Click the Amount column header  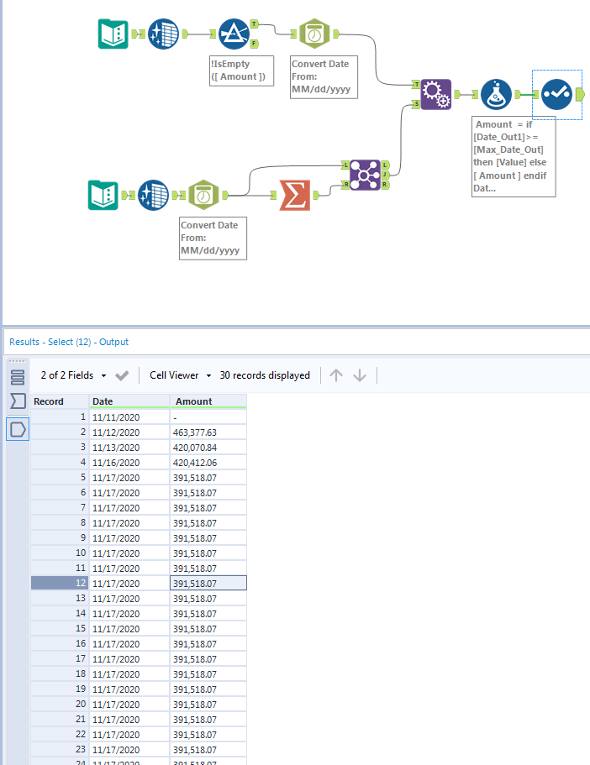pos(208,401)
